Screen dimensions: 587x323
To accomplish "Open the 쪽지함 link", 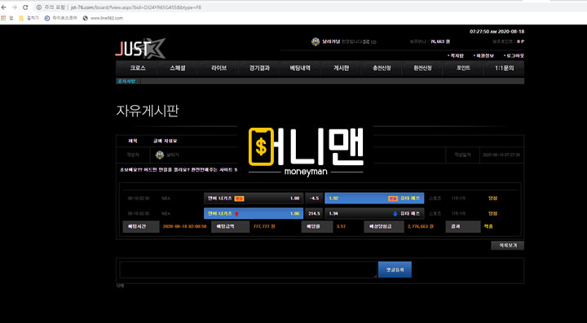I will (456, 55).
